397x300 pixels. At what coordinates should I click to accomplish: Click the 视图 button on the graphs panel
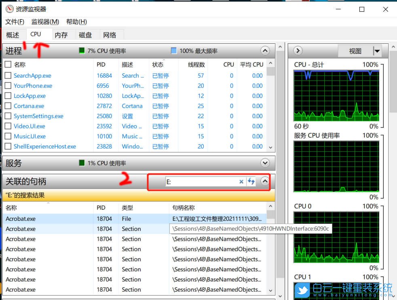click(356, 51)
